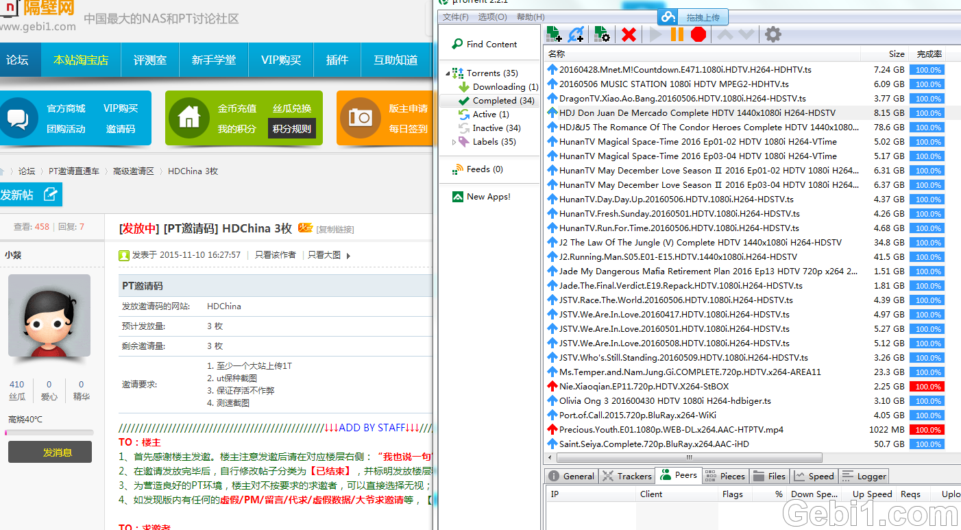Click the Add Torrent from URL icon
This screenshot has height=530, width=961.
(x=576, y=34)
